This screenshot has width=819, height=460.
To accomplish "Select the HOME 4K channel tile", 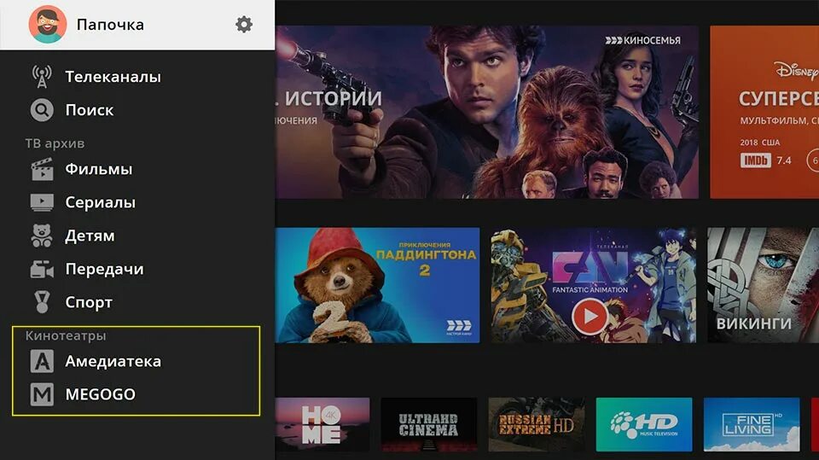I will point(322,424).
